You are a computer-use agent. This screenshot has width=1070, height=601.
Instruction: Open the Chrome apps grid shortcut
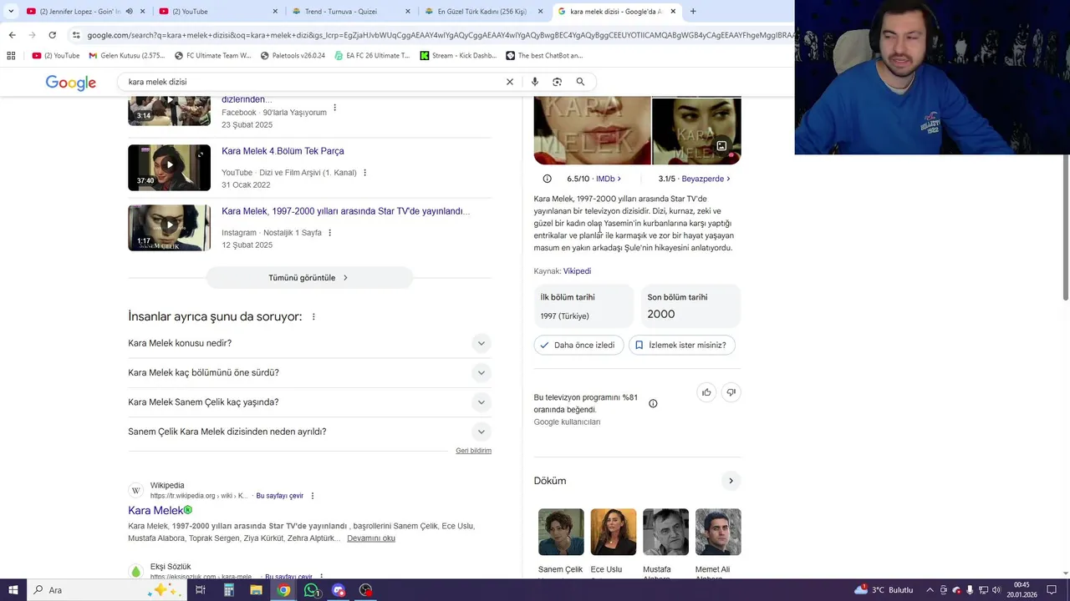11,56
